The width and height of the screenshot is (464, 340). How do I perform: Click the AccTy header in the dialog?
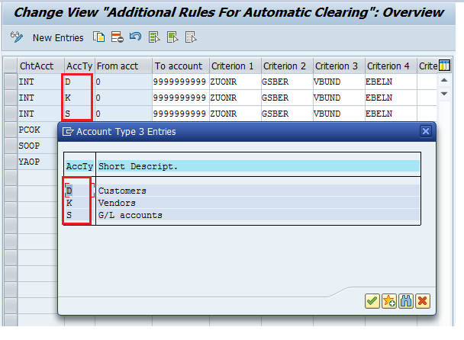click(x=79, y=166)
